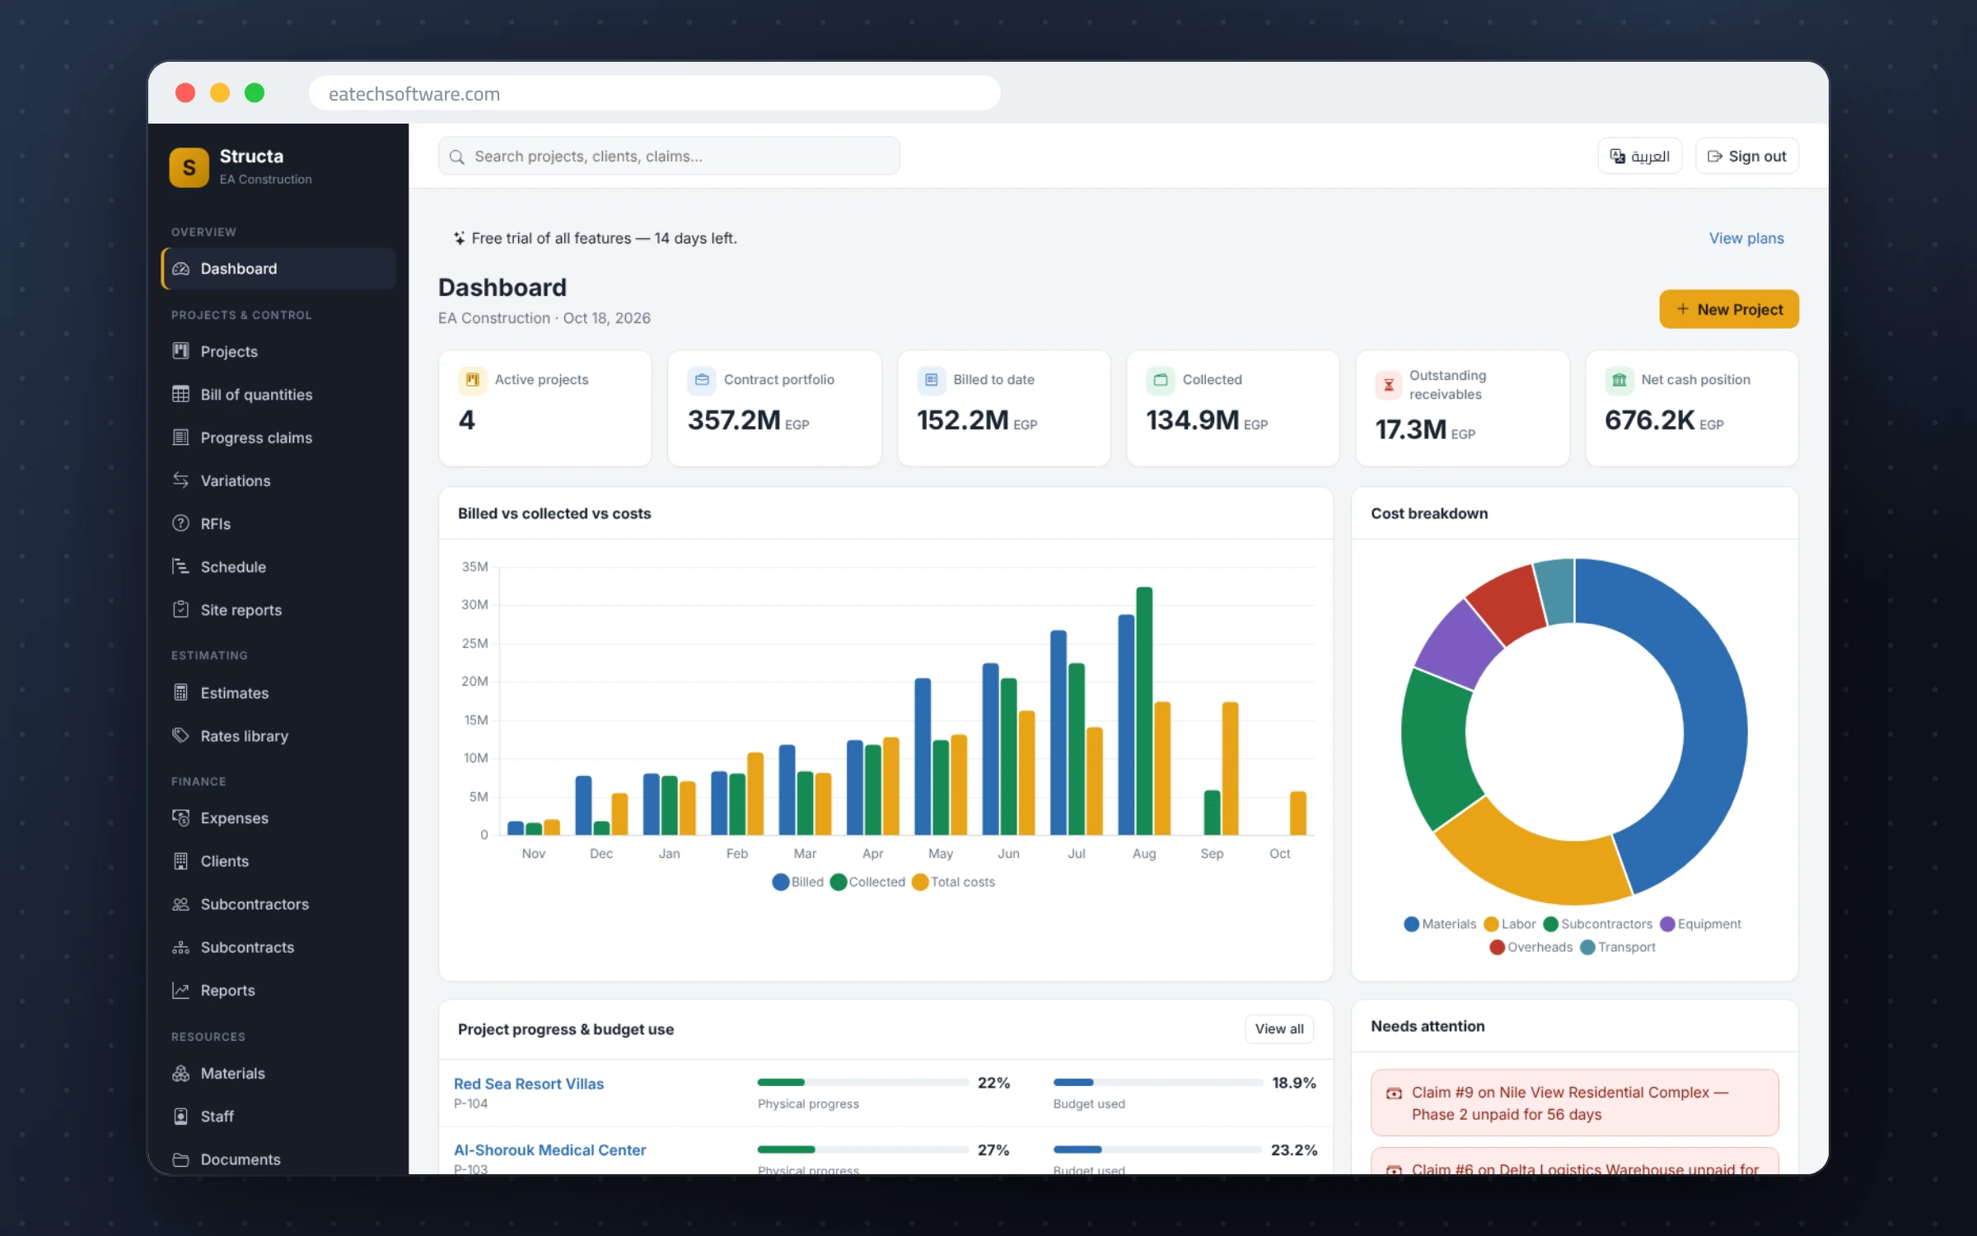Open the Dashboard menu item
The height and width of the screenshot is (1236, 1977).
(x=278, y=269)
